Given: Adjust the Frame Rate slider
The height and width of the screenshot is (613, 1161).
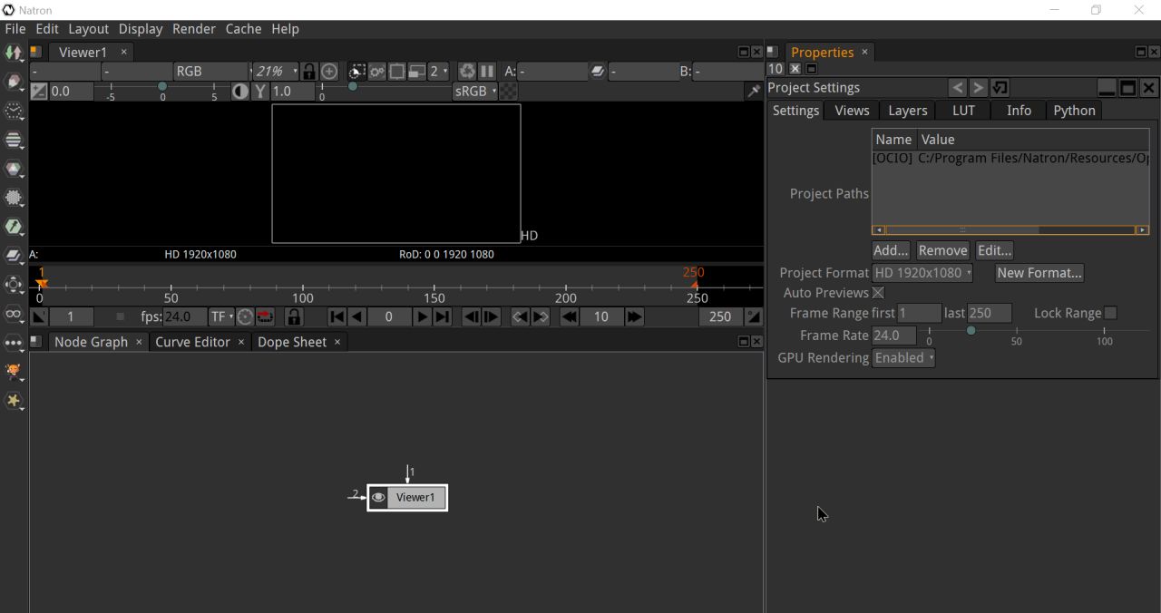Looking at the screenshot, I should 971,332.
